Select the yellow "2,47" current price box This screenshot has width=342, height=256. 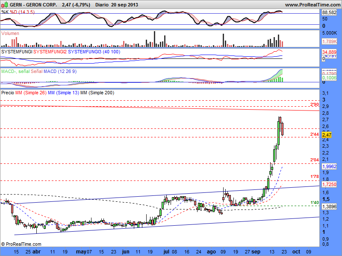327,135
